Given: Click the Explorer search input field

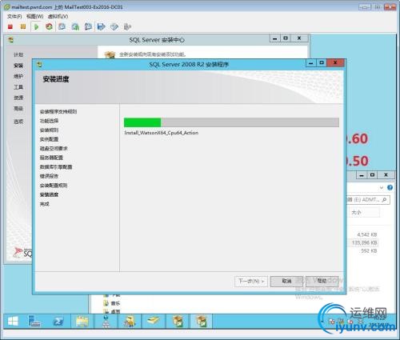Looking at the screenshot, I should click(x=368, y=200).
